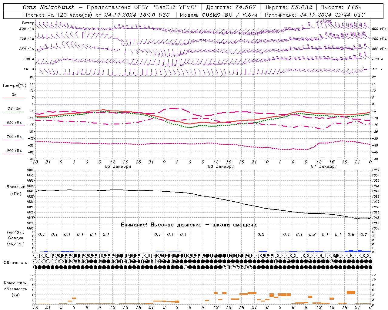
Task: Click the precipitation value "0.7"
Action: (x=364, y=234)
